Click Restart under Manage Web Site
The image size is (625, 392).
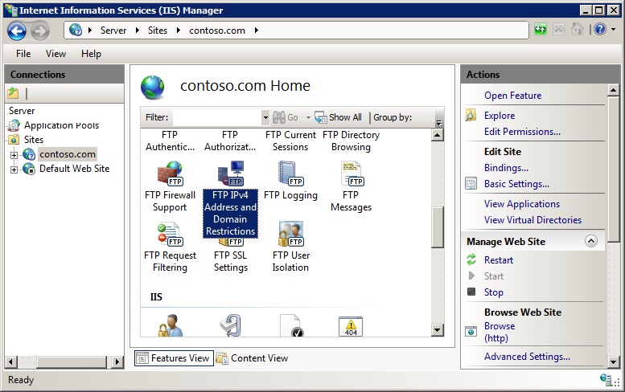coord(498,260)
